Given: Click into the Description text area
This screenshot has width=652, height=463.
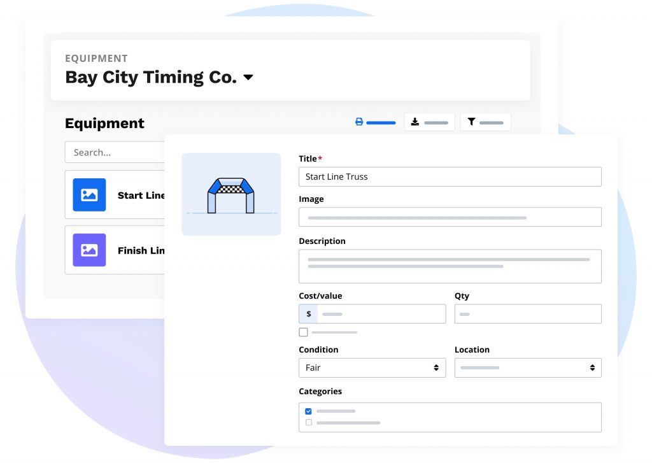Looking at the screenshot, I should click(x=450, y=266).
